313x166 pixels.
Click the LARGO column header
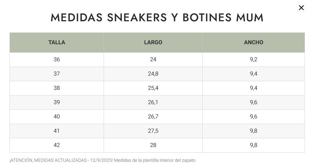click(x=153, y=43)
